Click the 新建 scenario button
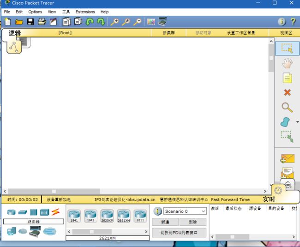The height and width of the screenshot is (247, 300). tap(165, 222)
